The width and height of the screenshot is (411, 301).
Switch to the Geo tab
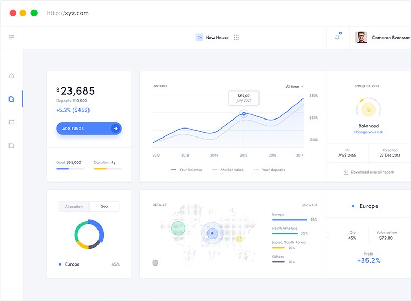(104, 206)
